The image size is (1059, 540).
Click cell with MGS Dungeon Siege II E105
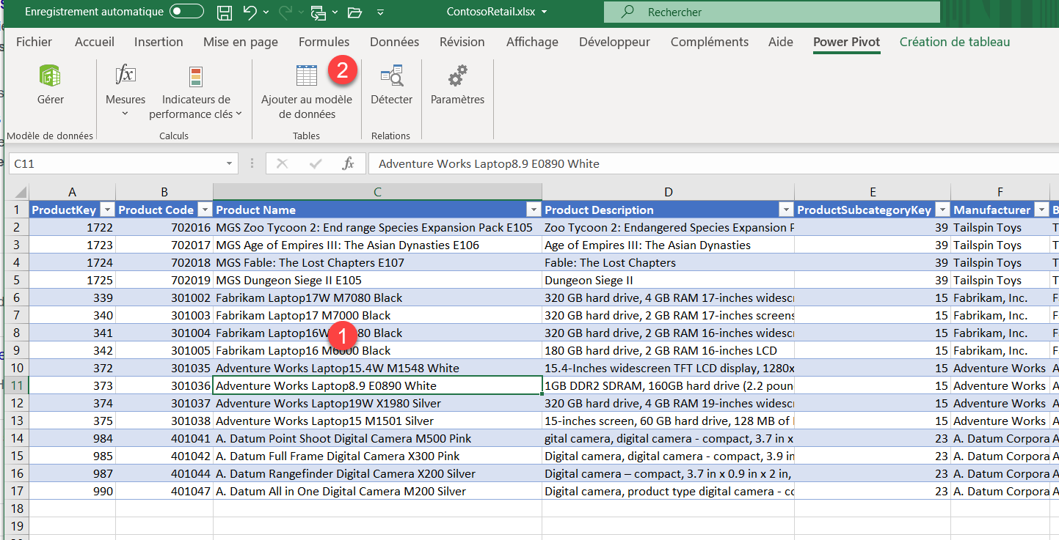pyautogui.click(x=377, y=280)
